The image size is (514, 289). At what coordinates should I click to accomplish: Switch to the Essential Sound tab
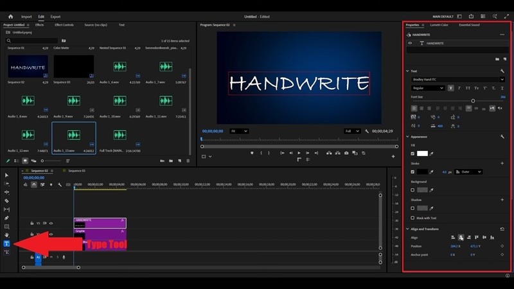click(x=469, y=25)
